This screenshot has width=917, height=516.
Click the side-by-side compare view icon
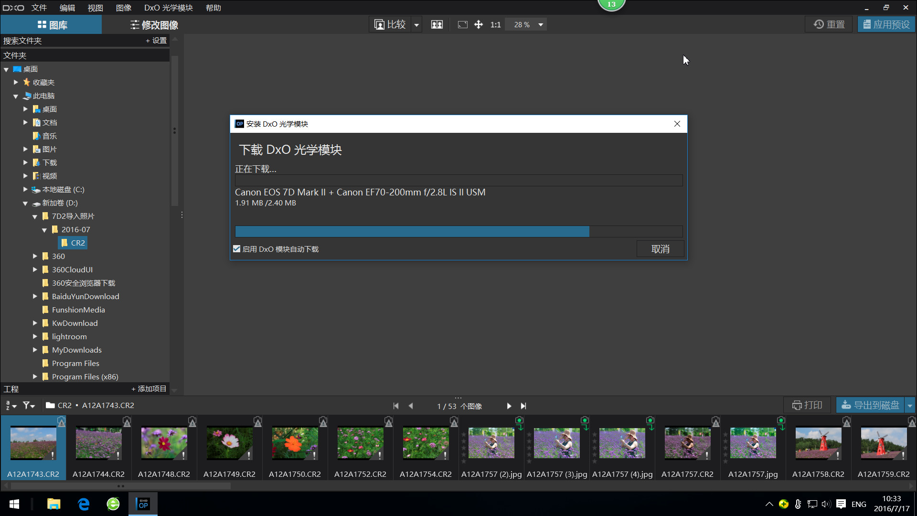coord(437,24)
